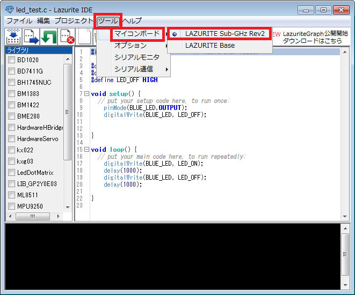This screenshot has width=355, height=295.
Task: Open シリアルモニタ from the tools menu
Action: point(134,57)
